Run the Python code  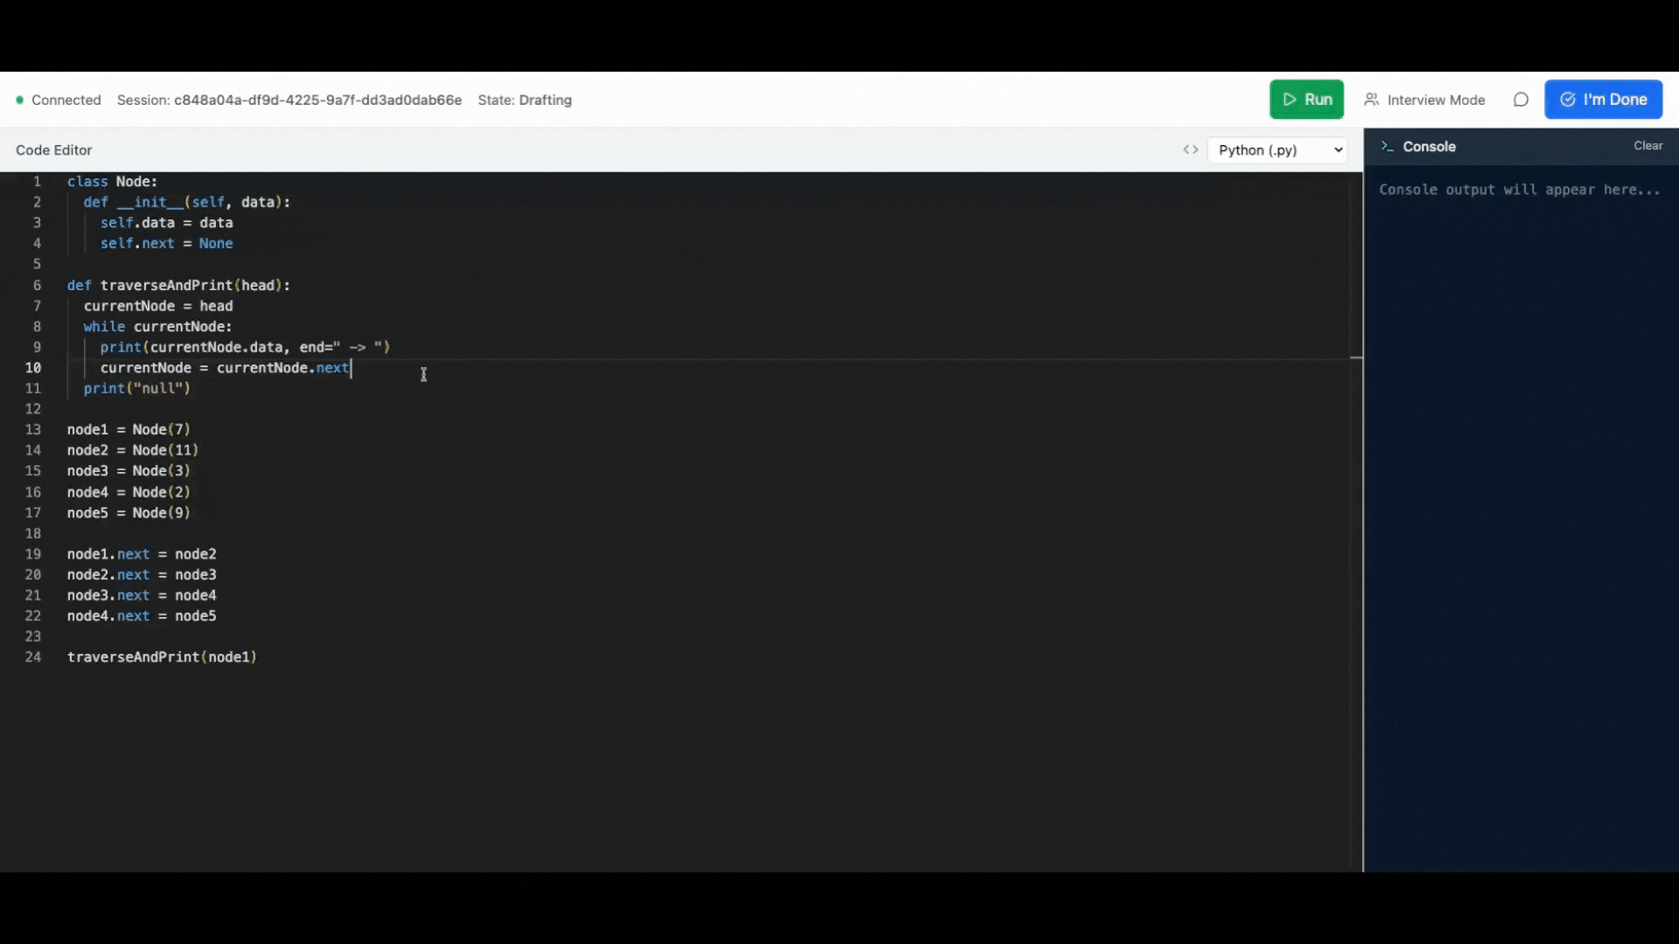(x=1306, y=100)
